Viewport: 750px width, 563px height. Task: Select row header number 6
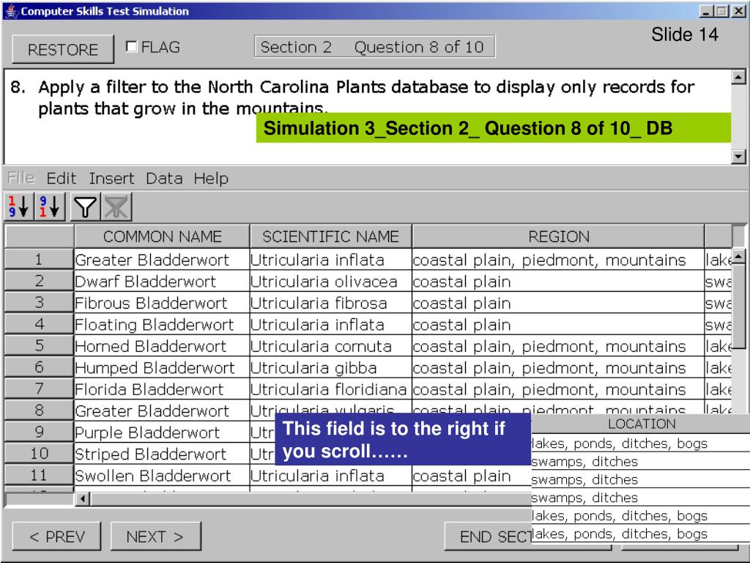point(39,367)
